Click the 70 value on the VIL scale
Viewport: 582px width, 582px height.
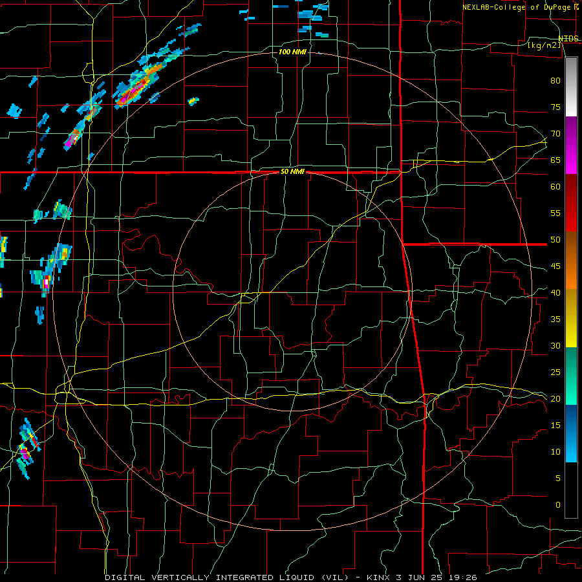pos(555,134)
